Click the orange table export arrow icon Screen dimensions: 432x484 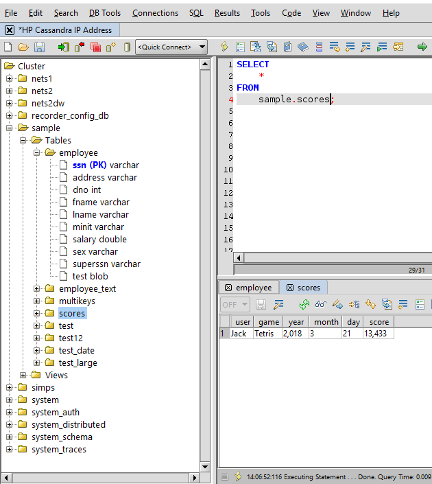(x=398, y=47)
